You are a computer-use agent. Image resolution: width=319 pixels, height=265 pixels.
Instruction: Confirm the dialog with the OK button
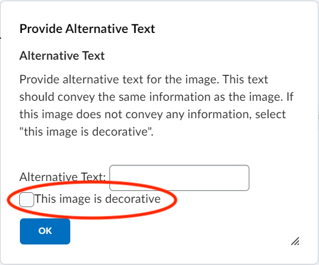tap(45, 231)
